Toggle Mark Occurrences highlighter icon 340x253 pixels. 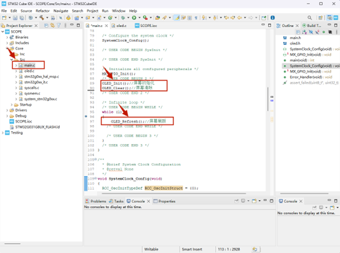click(x=177, y=18)
